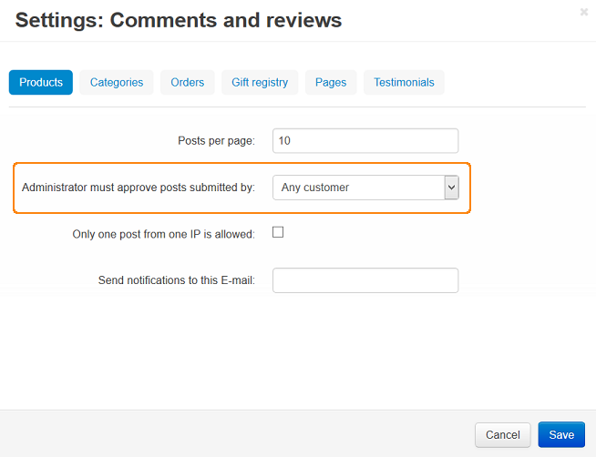Save the comments and reviews settings
This screenshot has height=457, width=596.
point(561,435)
